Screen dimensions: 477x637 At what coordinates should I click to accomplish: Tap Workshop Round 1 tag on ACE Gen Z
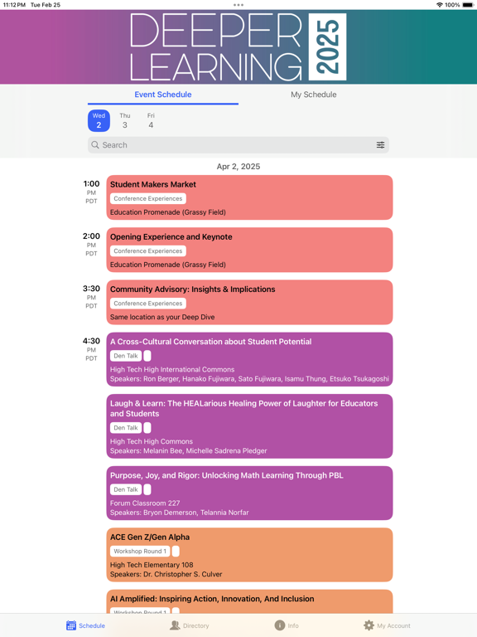click(140, 552)
